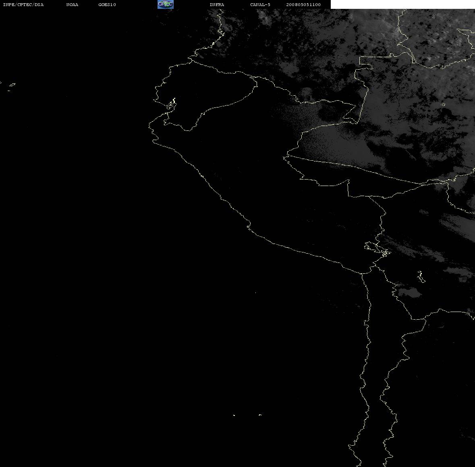The image size is (475, 467).
Task: Click the CPTEC logo in header
Action: [166, 4]
